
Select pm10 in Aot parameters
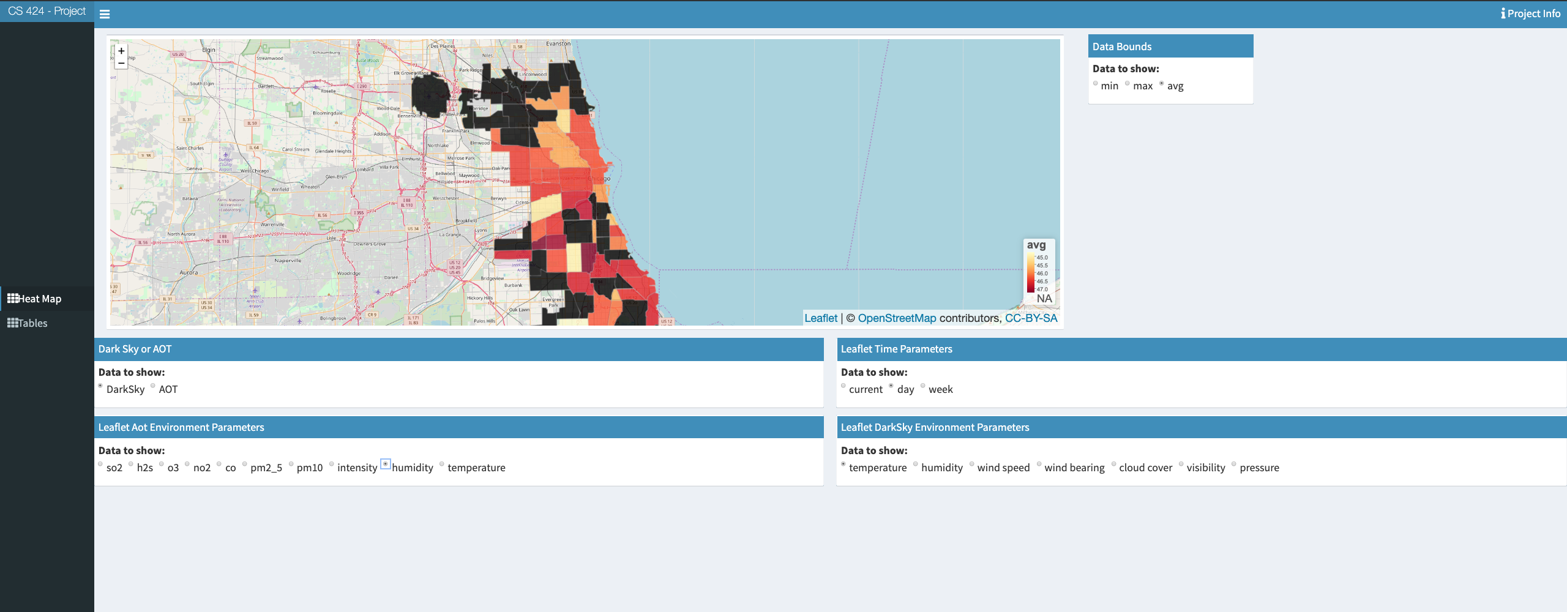coord(291,465)
